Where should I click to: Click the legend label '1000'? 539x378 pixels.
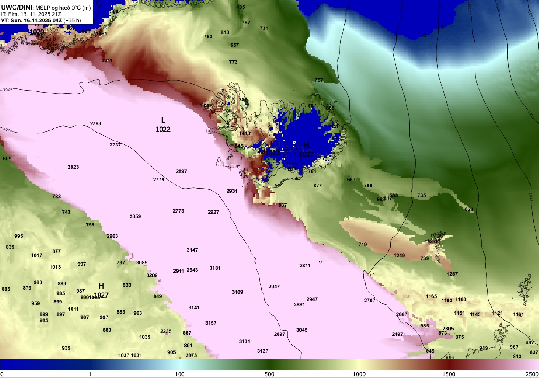[x=359, y=374]
